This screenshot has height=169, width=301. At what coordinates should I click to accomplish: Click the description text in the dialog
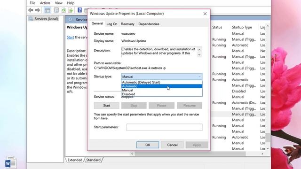[x=158, y=51]
